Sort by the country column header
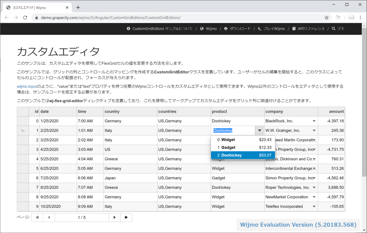This screenshot has height=233, width=367. pos(130,112)
